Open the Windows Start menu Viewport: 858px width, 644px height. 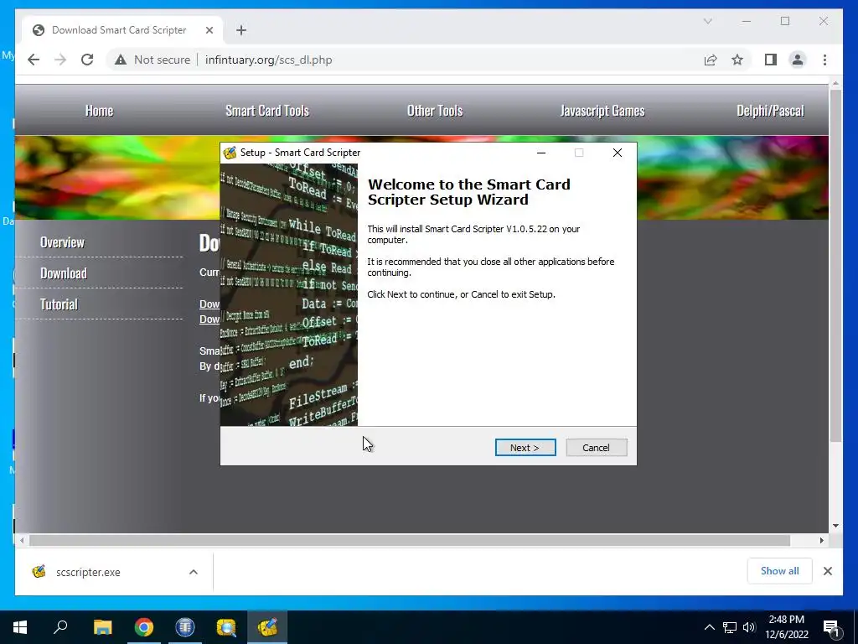[x=20, y=627]
